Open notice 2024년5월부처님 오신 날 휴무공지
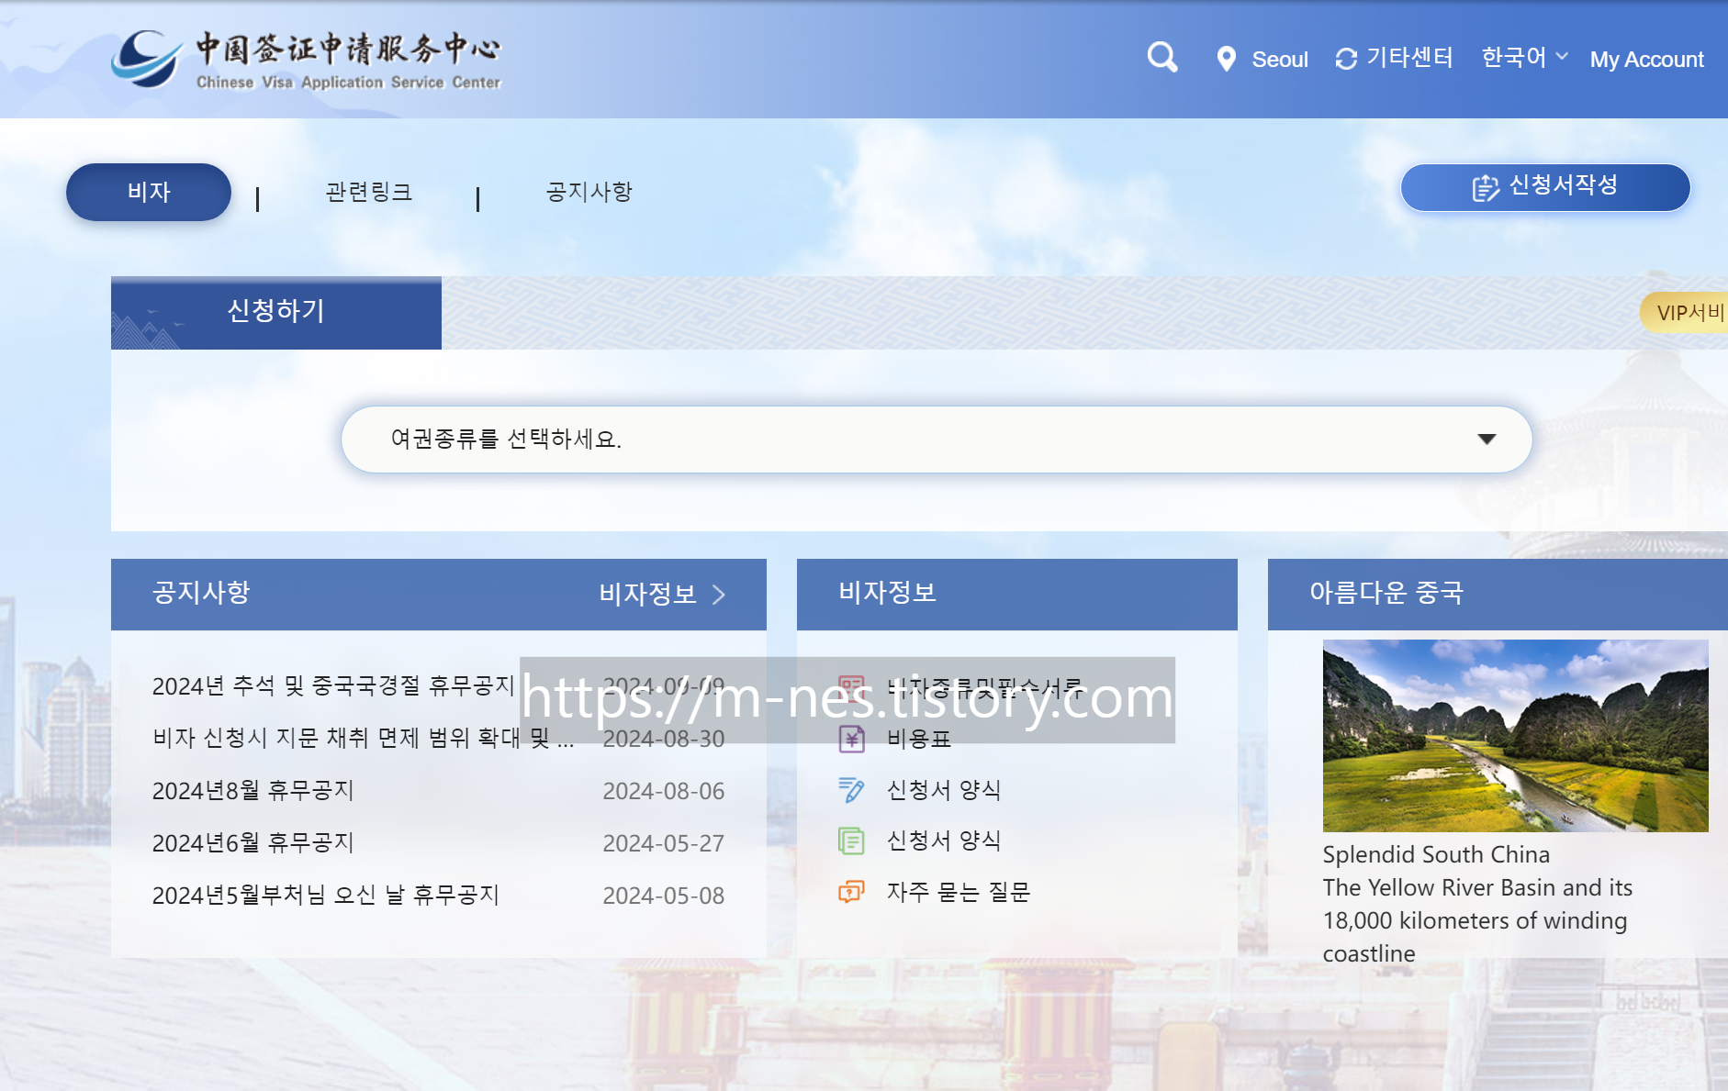The width and height of the screenshot is (1728, 1091). tap(326, 896)
